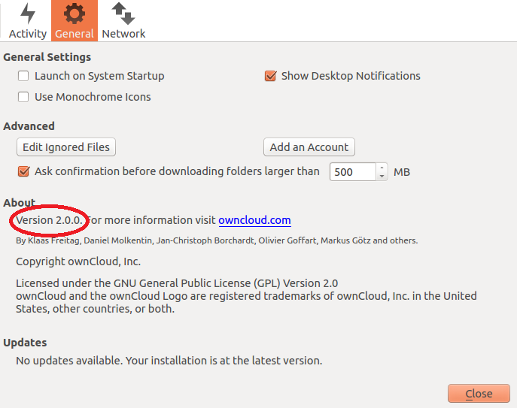Enable Launch on System Startup checkbox
This screenshot has height=408, width=517.
coord(23,76)
